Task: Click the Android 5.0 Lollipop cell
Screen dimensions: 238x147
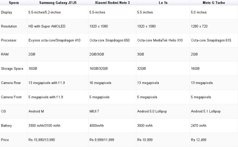Action: coord(152,111)
